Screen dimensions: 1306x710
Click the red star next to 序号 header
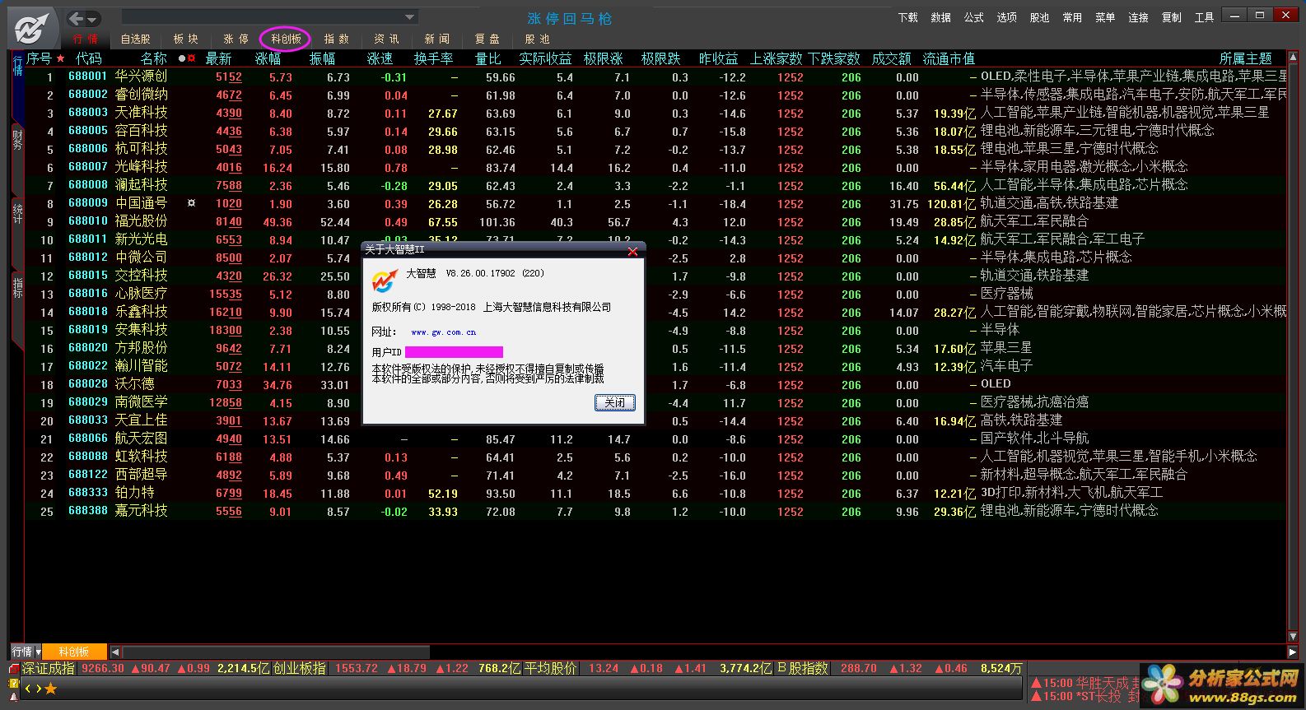60,58
